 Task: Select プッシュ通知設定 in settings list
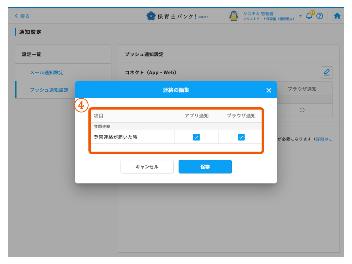point(49,90)
